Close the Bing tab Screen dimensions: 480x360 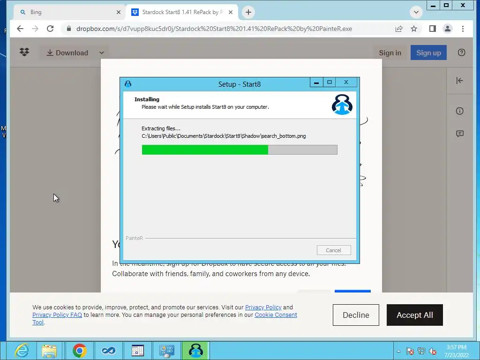tap(119, 12)
